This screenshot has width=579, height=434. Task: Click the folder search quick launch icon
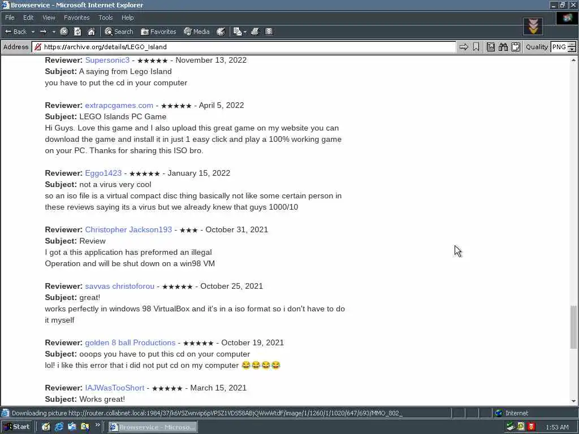coord(85,427)
